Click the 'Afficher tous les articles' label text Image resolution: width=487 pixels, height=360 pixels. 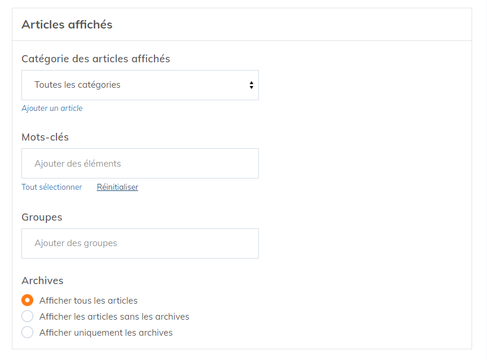88,301
